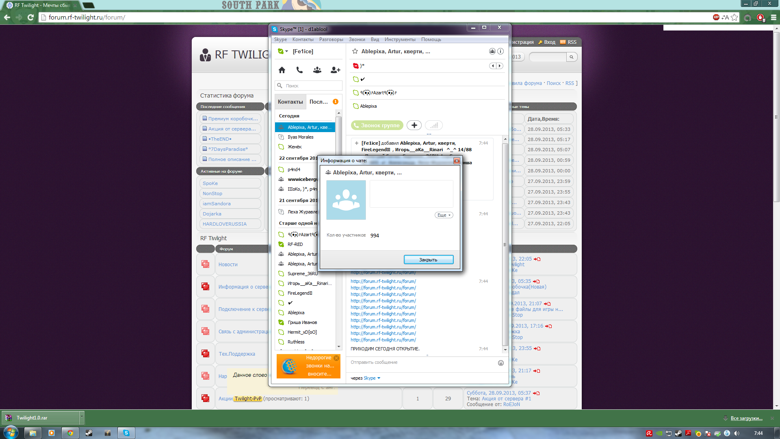This screenshot has height=439, width=780.
Task: Dismiss the Skype cheap calls advertisement
Action: (336, 358)
